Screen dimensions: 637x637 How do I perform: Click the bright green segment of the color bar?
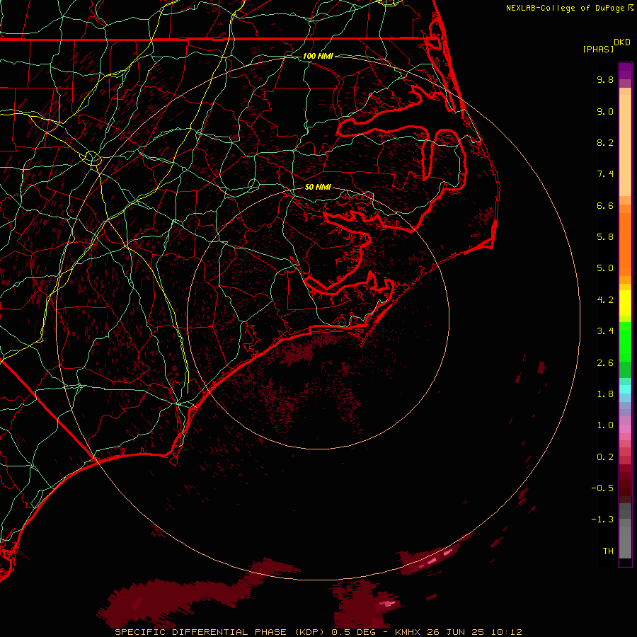(x=625, y=341)
